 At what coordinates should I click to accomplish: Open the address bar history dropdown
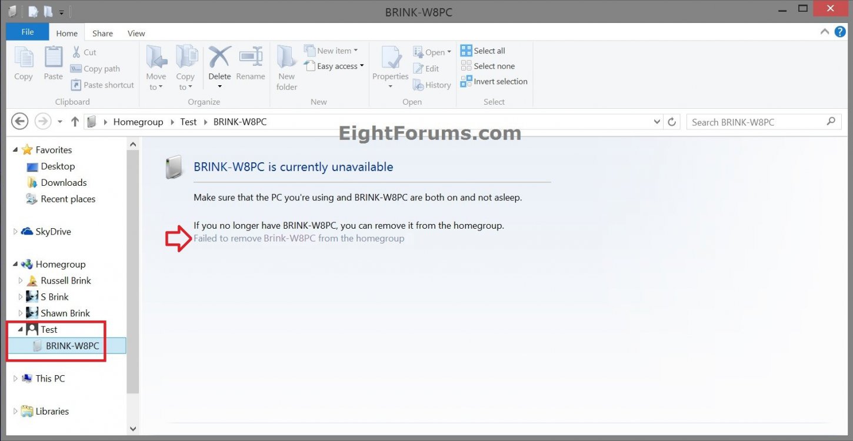(657, 122)
